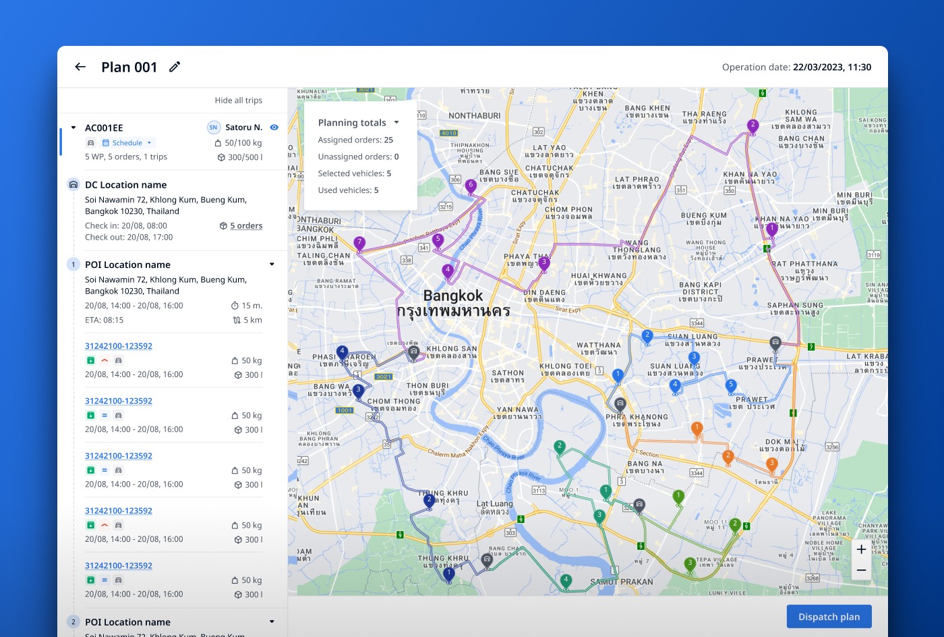
Task: Select purple map marker 7 near Bangkok Noi
Action: coord(359,243)
